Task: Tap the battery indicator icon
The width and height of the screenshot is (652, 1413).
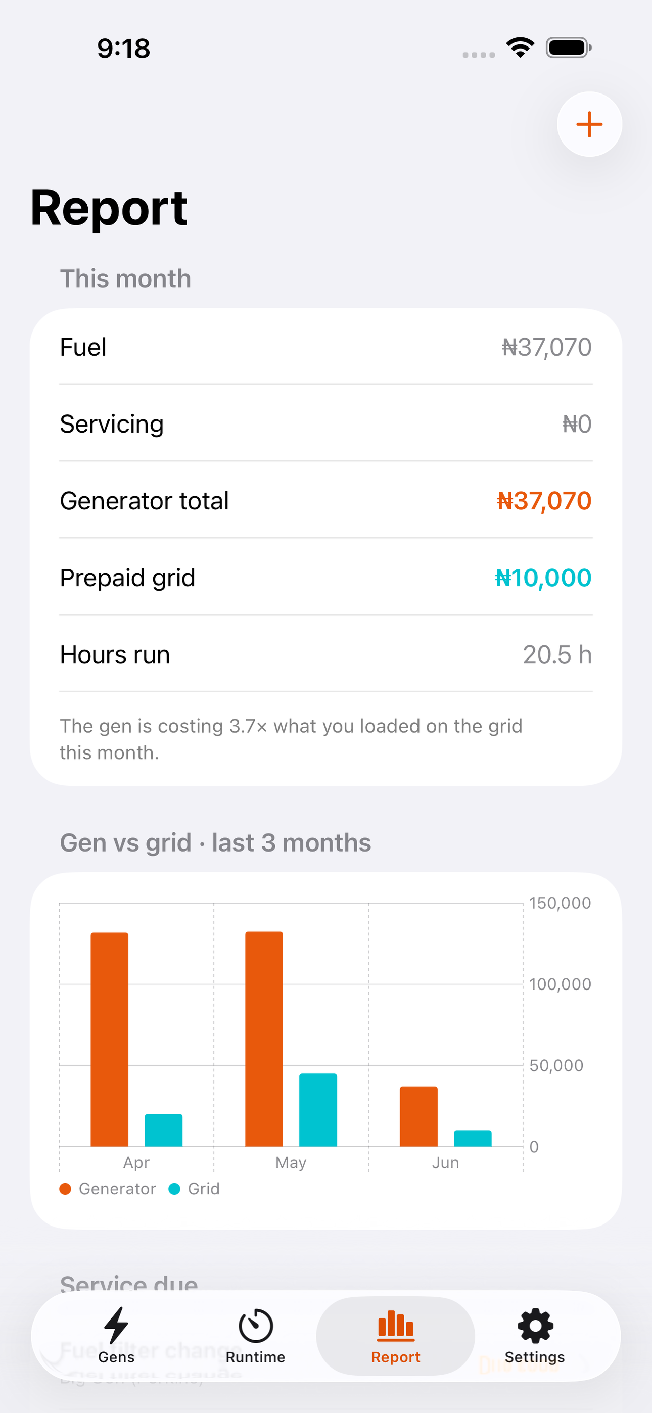Action: 569,48
